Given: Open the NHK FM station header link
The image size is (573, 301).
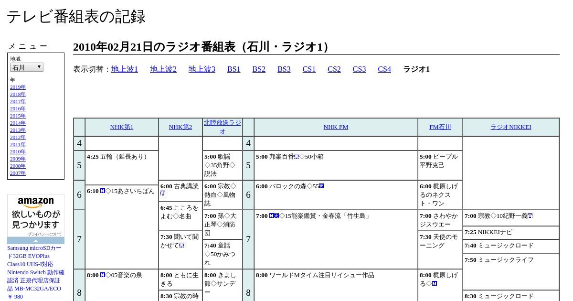Looking at the screenshot, I should click(336, 127).
